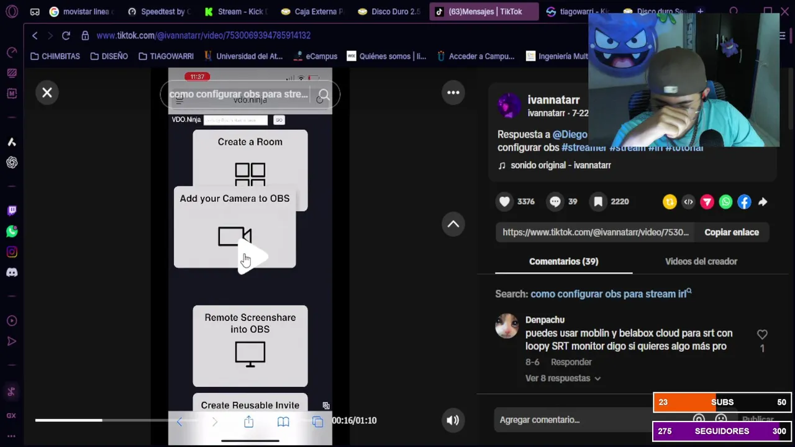795x447 pixels.
Task: Save video with the bookmark icon
Action: [x=597, y=201]
